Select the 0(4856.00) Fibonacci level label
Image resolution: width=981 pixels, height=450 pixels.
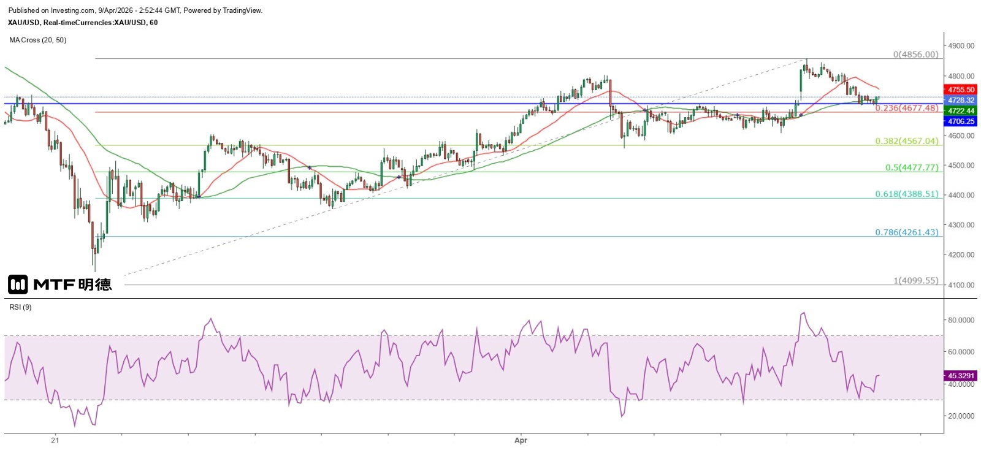point(915,55)
